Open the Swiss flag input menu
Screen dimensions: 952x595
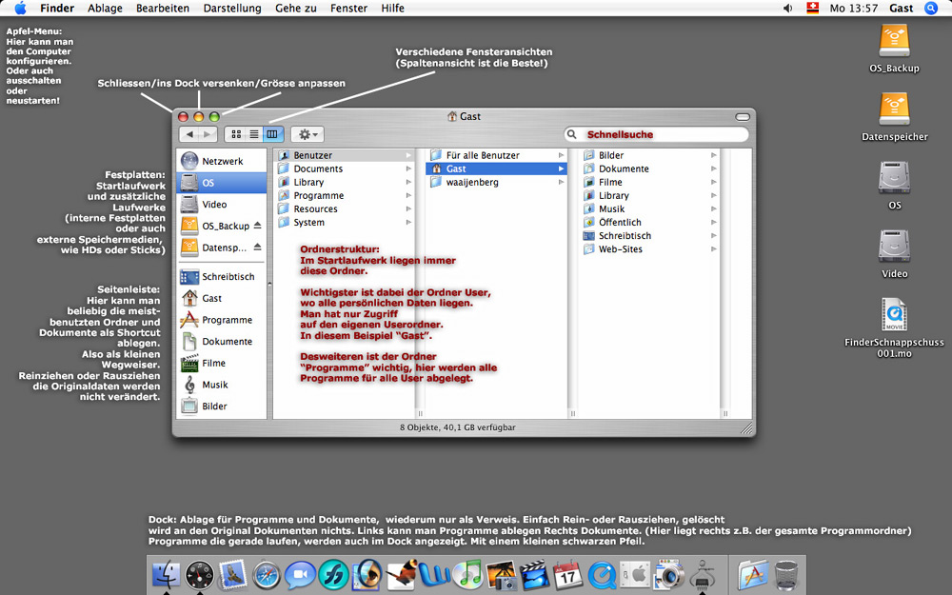(x=812, y=8)
